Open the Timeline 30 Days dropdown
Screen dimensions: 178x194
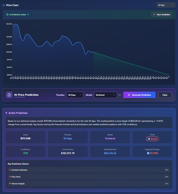coord(75,95)
